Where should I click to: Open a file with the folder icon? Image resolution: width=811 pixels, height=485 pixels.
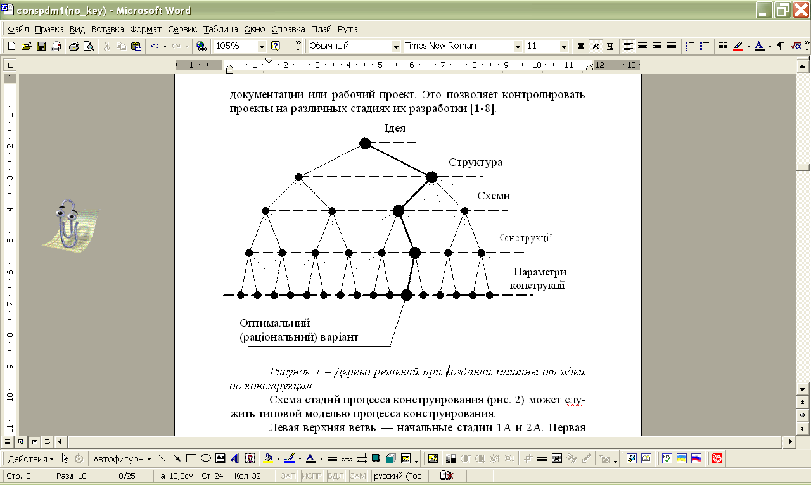tap(26, 46)
